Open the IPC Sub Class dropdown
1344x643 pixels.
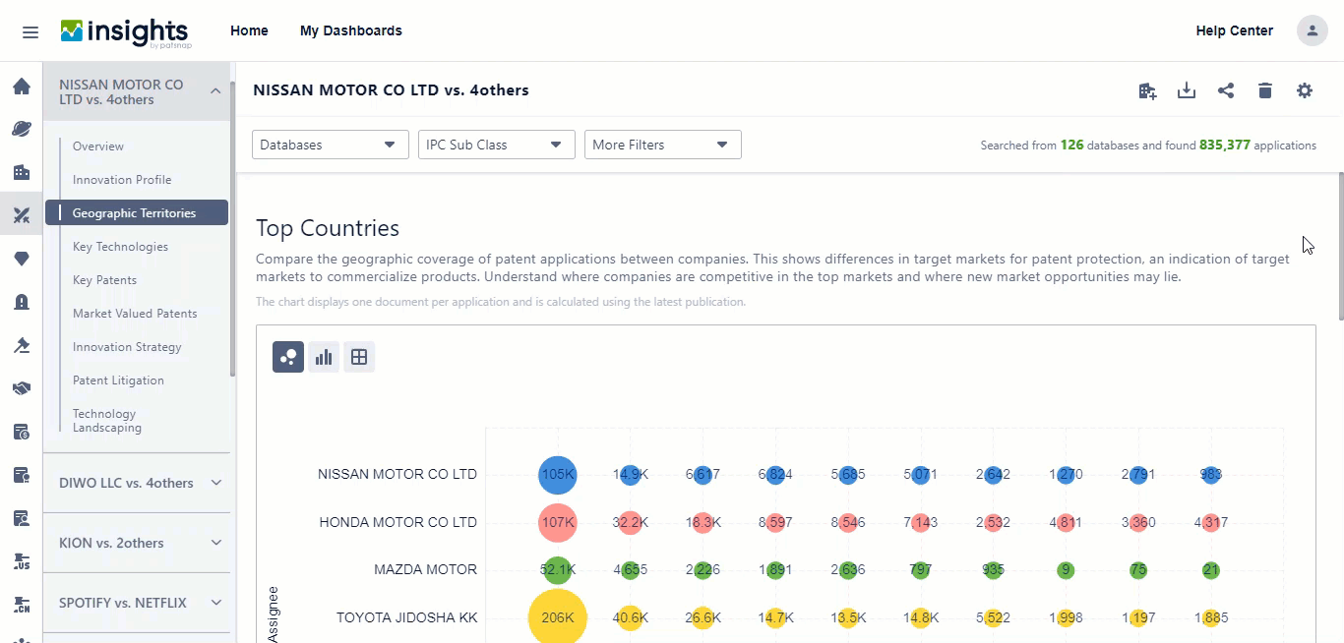[x=496, y=144]
